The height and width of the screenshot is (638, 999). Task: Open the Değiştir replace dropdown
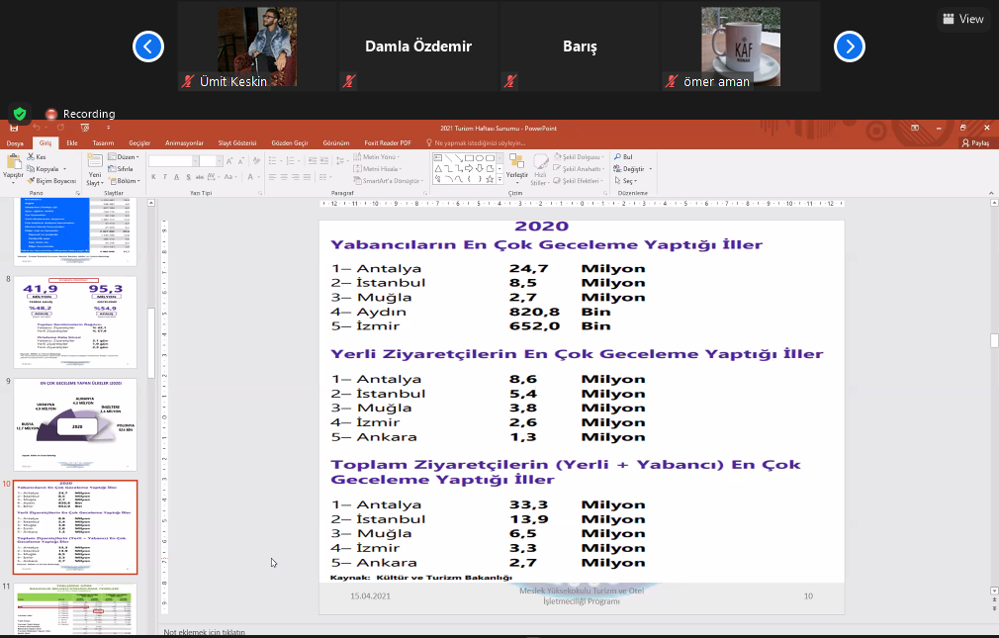(632, 169)
